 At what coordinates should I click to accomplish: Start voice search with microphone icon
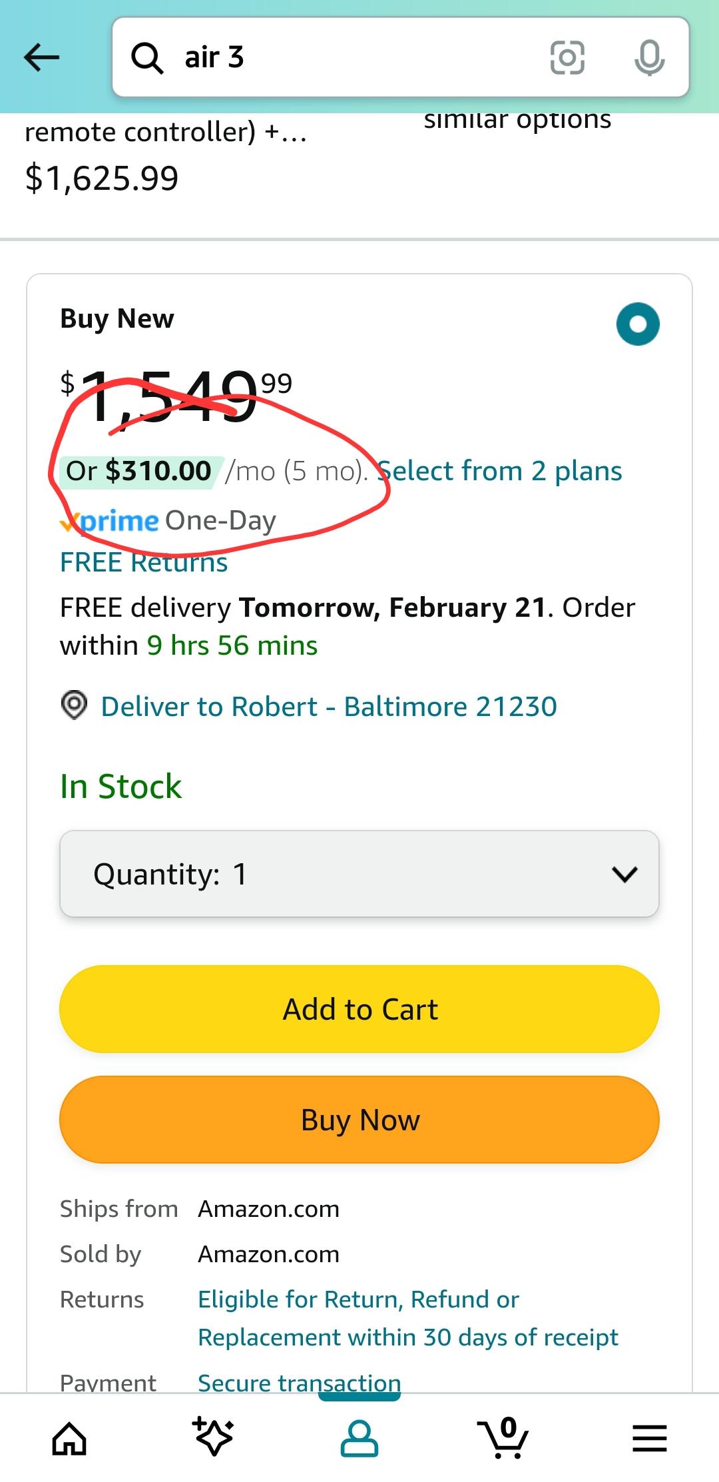[x=646, y=57]
